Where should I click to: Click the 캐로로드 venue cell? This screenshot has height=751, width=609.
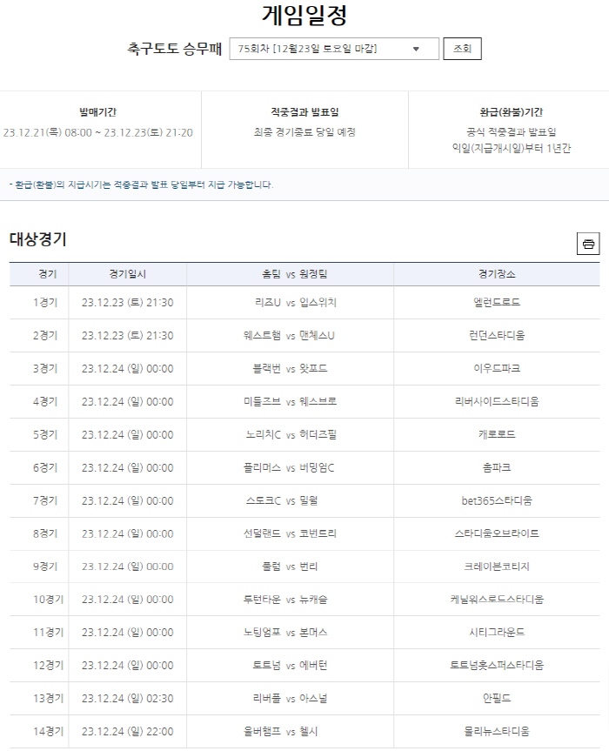(x=497, y=435)
